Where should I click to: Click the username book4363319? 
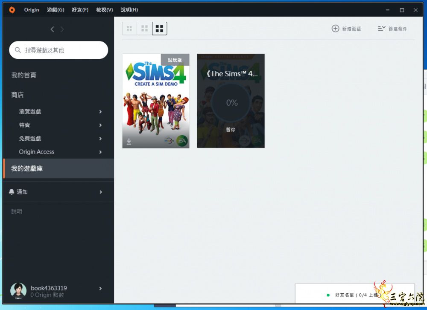49,288
